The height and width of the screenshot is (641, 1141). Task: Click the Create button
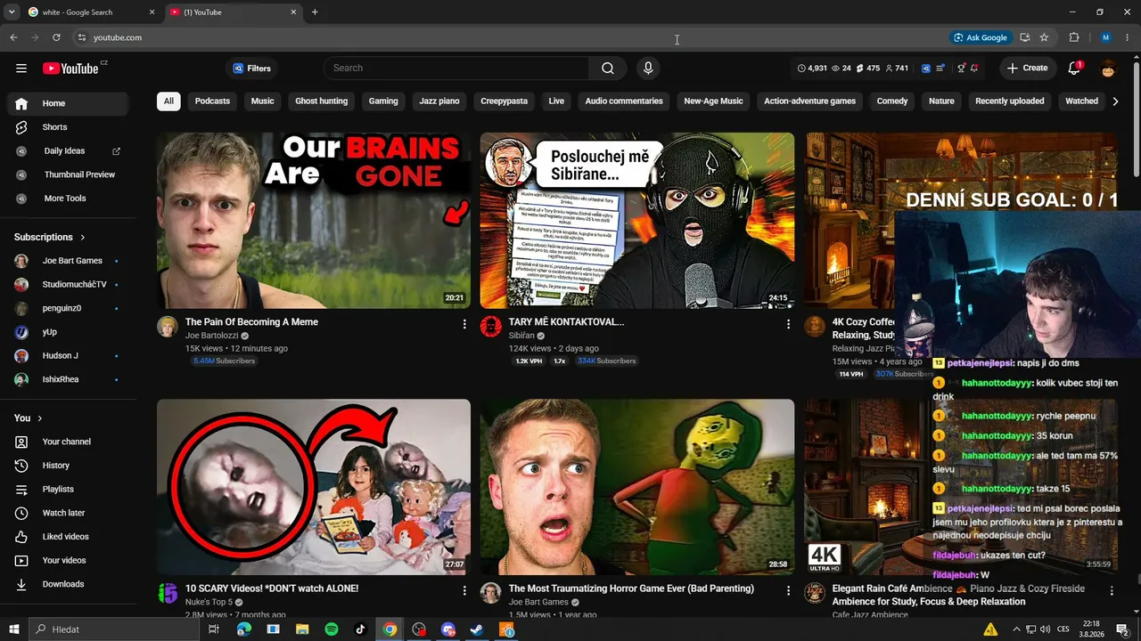click(1027, 69)
